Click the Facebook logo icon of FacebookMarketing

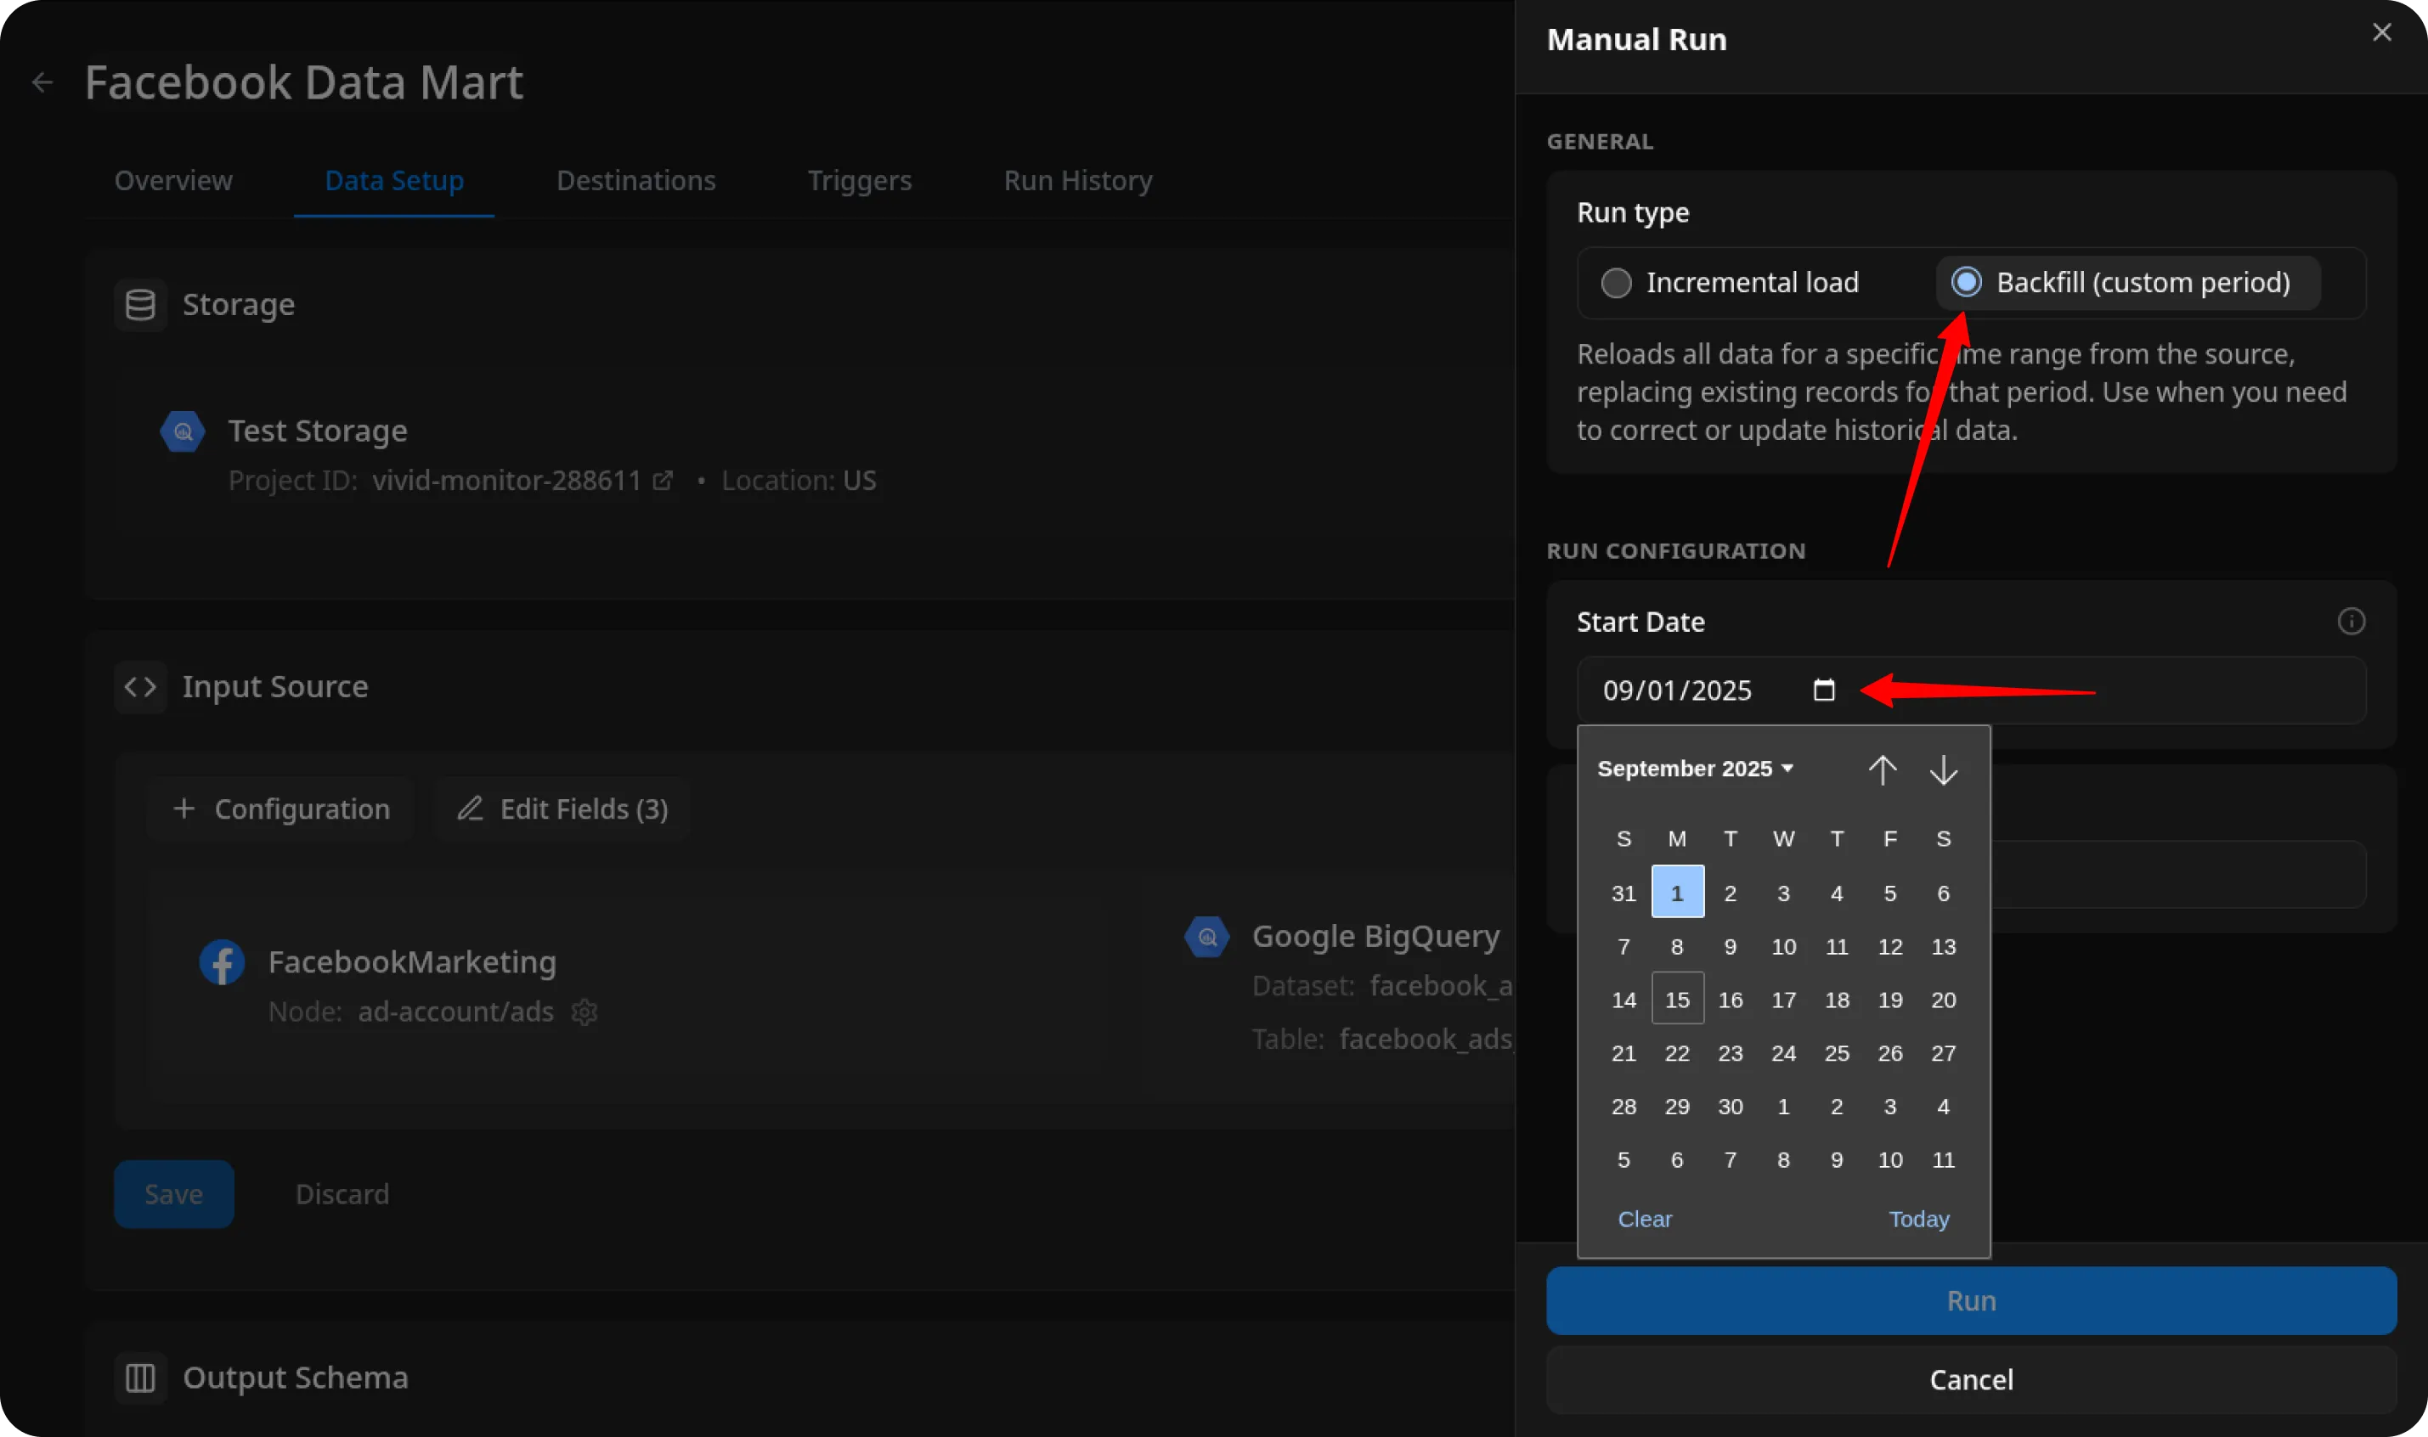tap(222, 962)
